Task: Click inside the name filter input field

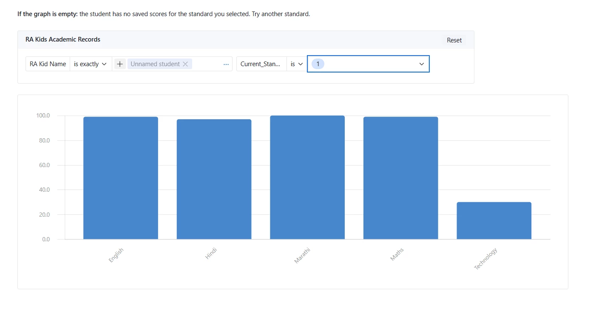Action: tap(207, 64)
